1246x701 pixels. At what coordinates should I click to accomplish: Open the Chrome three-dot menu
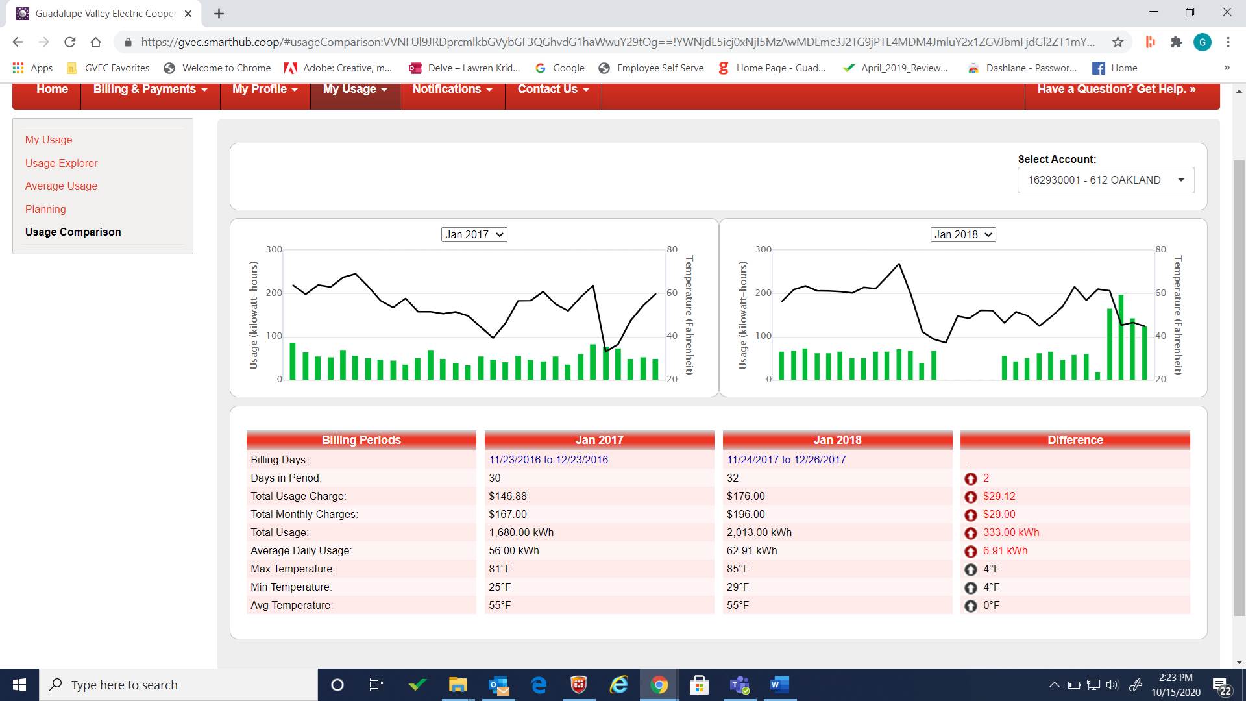point(1228,42)
